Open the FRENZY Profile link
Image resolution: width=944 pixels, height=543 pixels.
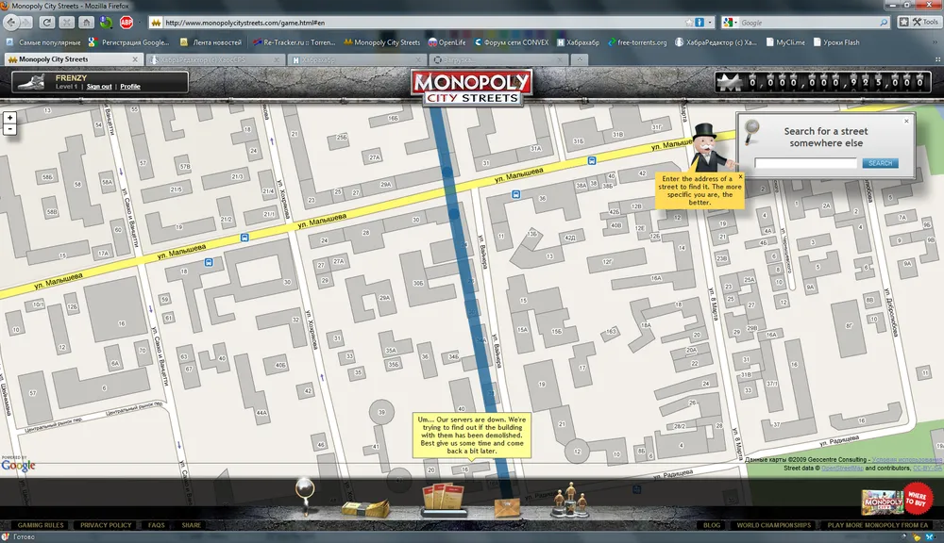tap(130, 87)
